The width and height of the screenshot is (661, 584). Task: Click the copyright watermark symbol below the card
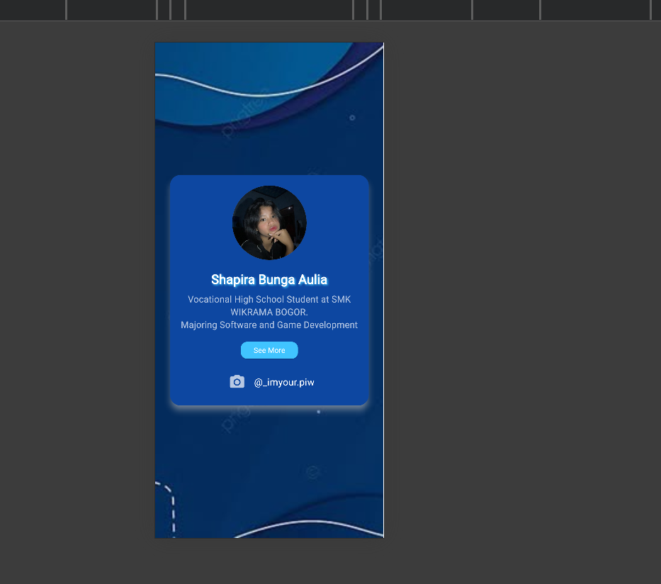pyautogui.click(x=311, y=471)
